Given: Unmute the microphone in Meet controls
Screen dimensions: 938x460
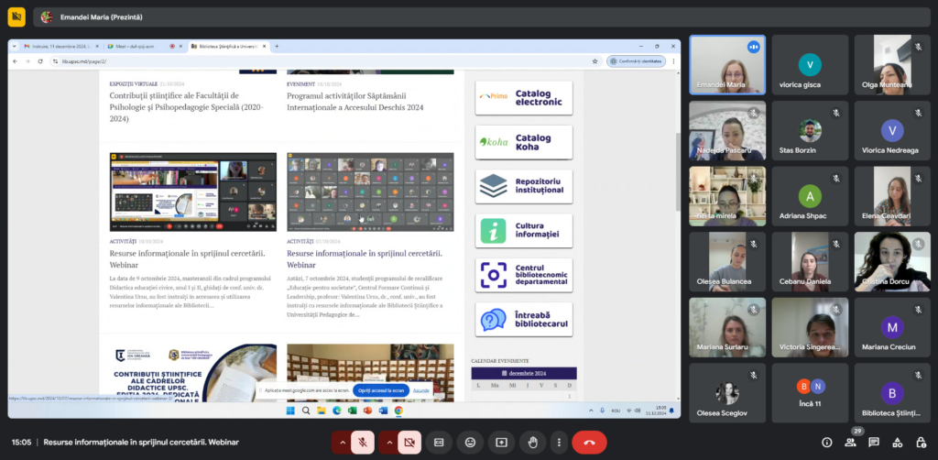Looking at the screenshot, I should click(363, 443).
